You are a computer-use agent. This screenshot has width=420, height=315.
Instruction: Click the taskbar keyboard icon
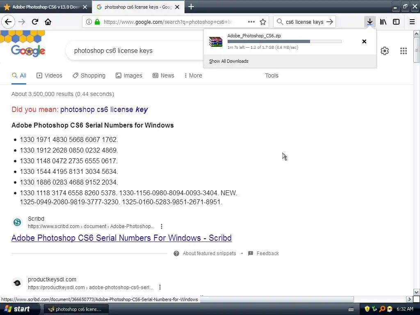351,309
